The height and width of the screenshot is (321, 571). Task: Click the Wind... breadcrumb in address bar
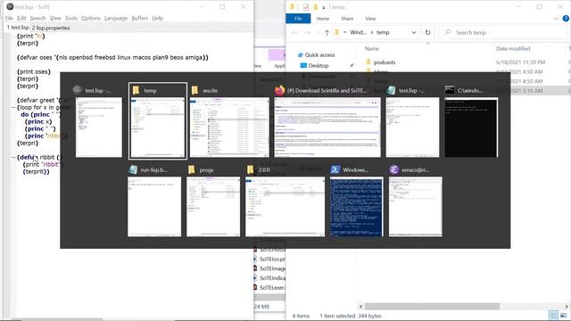(358, 32)
